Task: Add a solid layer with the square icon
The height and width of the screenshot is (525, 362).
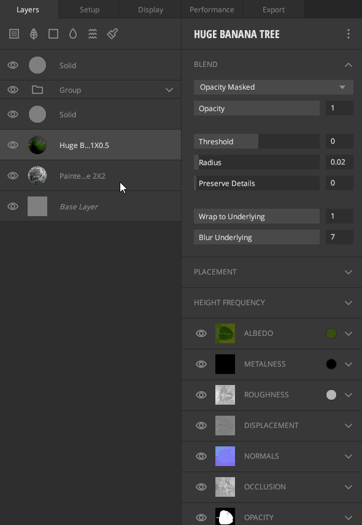Action: pos(53,34)
